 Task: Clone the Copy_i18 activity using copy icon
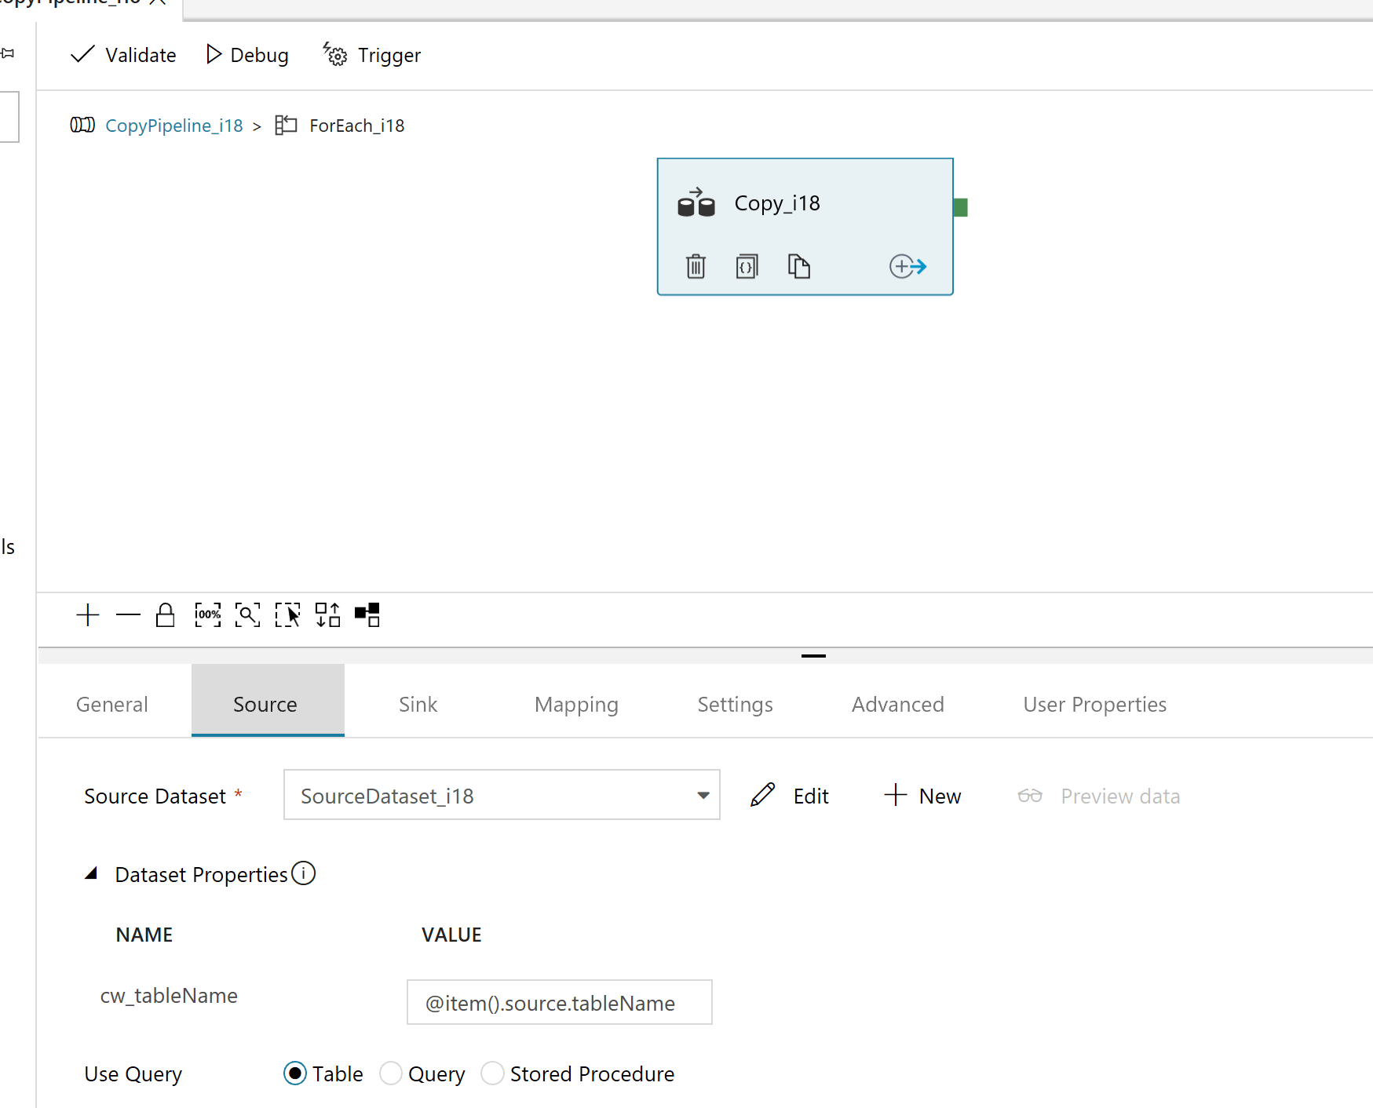coord(798,266)
